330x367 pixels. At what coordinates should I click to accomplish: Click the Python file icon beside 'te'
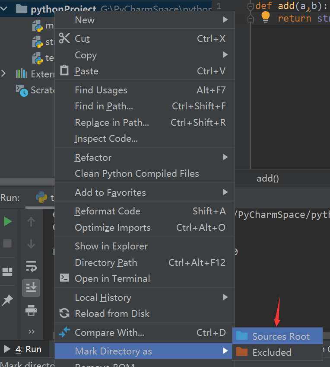38,58
